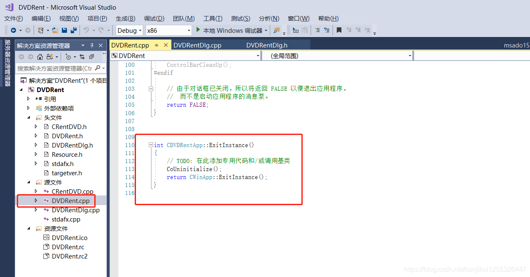Select the DVDRent project node
This screenshot has height=277, width=530.
(x=51, y=90)
